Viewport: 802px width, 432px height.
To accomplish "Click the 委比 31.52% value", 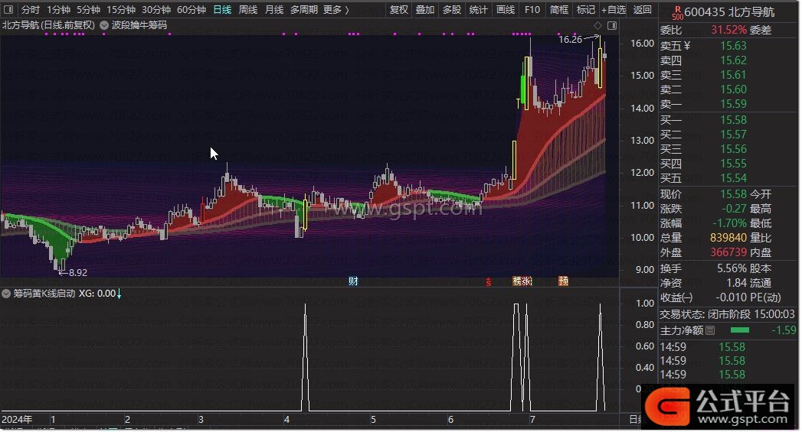I will point(729,30).
